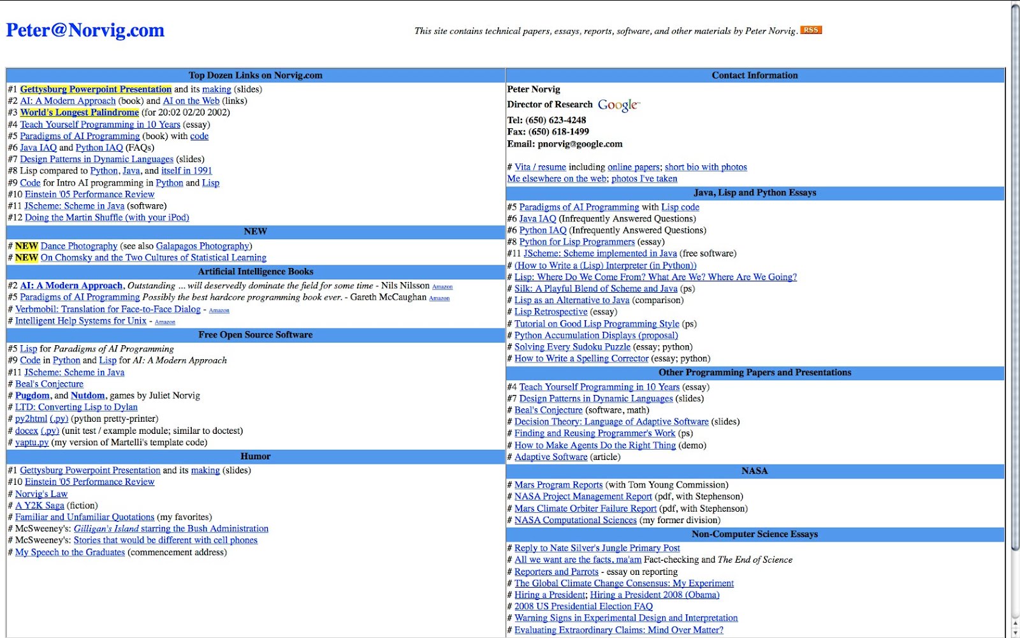Viewport: 1020px width, 638px height.
Task: Open Familiar and Unfamiliar Quotations
Action: coord(85,517)
